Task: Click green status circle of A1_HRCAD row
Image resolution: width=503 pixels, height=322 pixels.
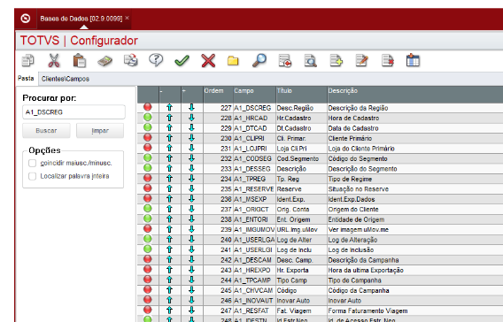Action: 148,118
